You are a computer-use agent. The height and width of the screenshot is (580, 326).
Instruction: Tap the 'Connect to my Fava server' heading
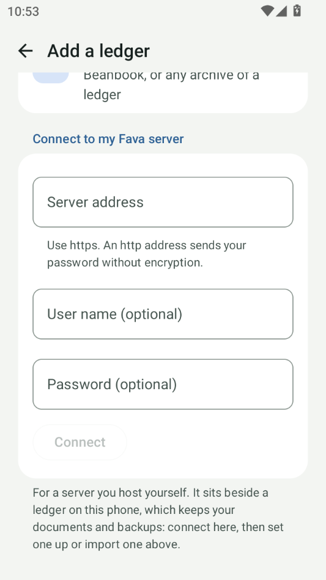108,139
